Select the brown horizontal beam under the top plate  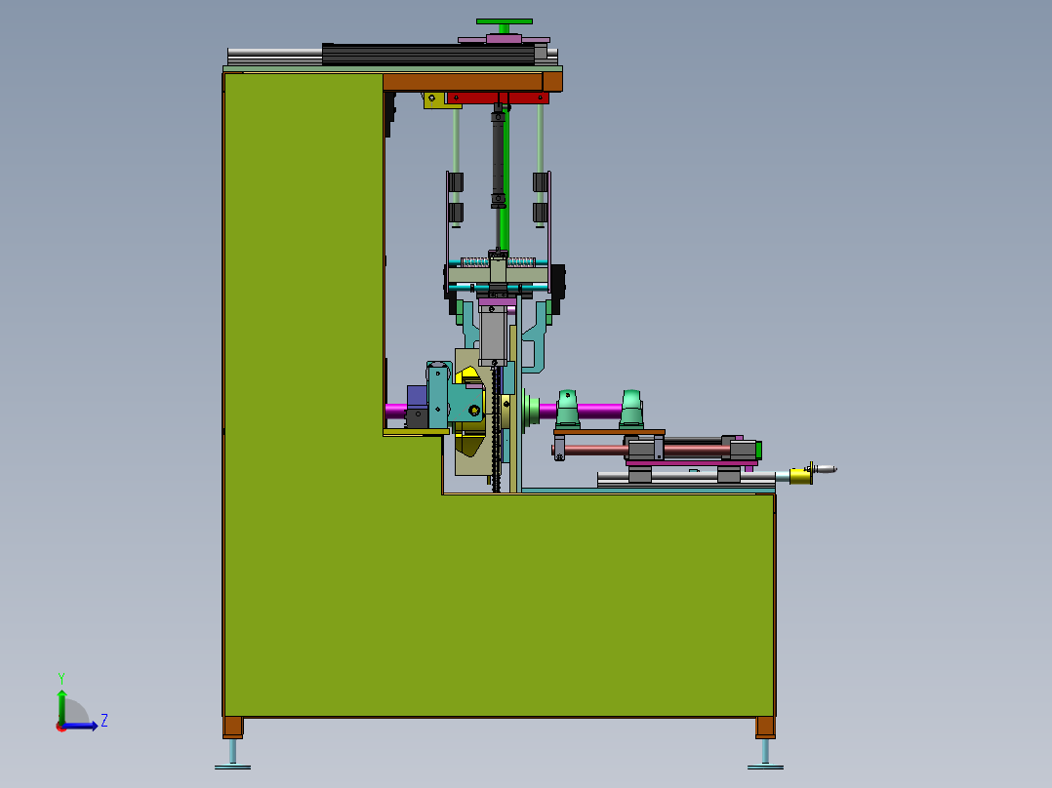(x=472, y=82)
